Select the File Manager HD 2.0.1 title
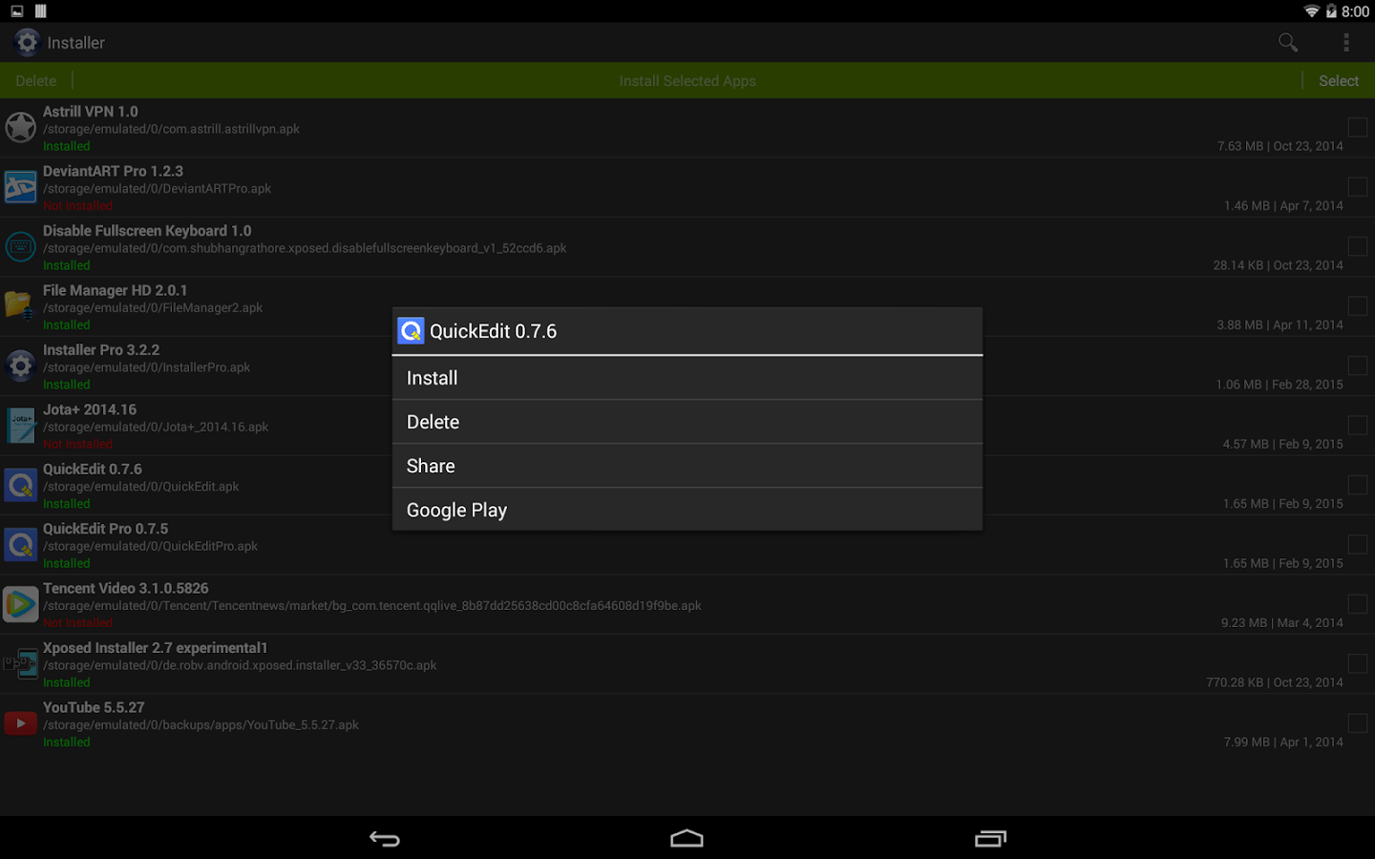Screen dimensions: 1375x859 coord(115,290)
